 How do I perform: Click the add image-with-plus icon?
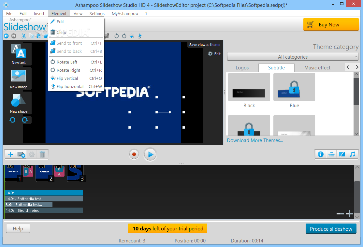point(21,154)
